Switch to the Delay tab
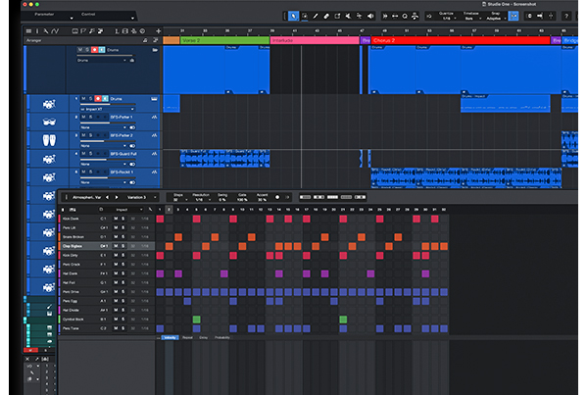The image size is (588, 395). (x=203, y=337)
